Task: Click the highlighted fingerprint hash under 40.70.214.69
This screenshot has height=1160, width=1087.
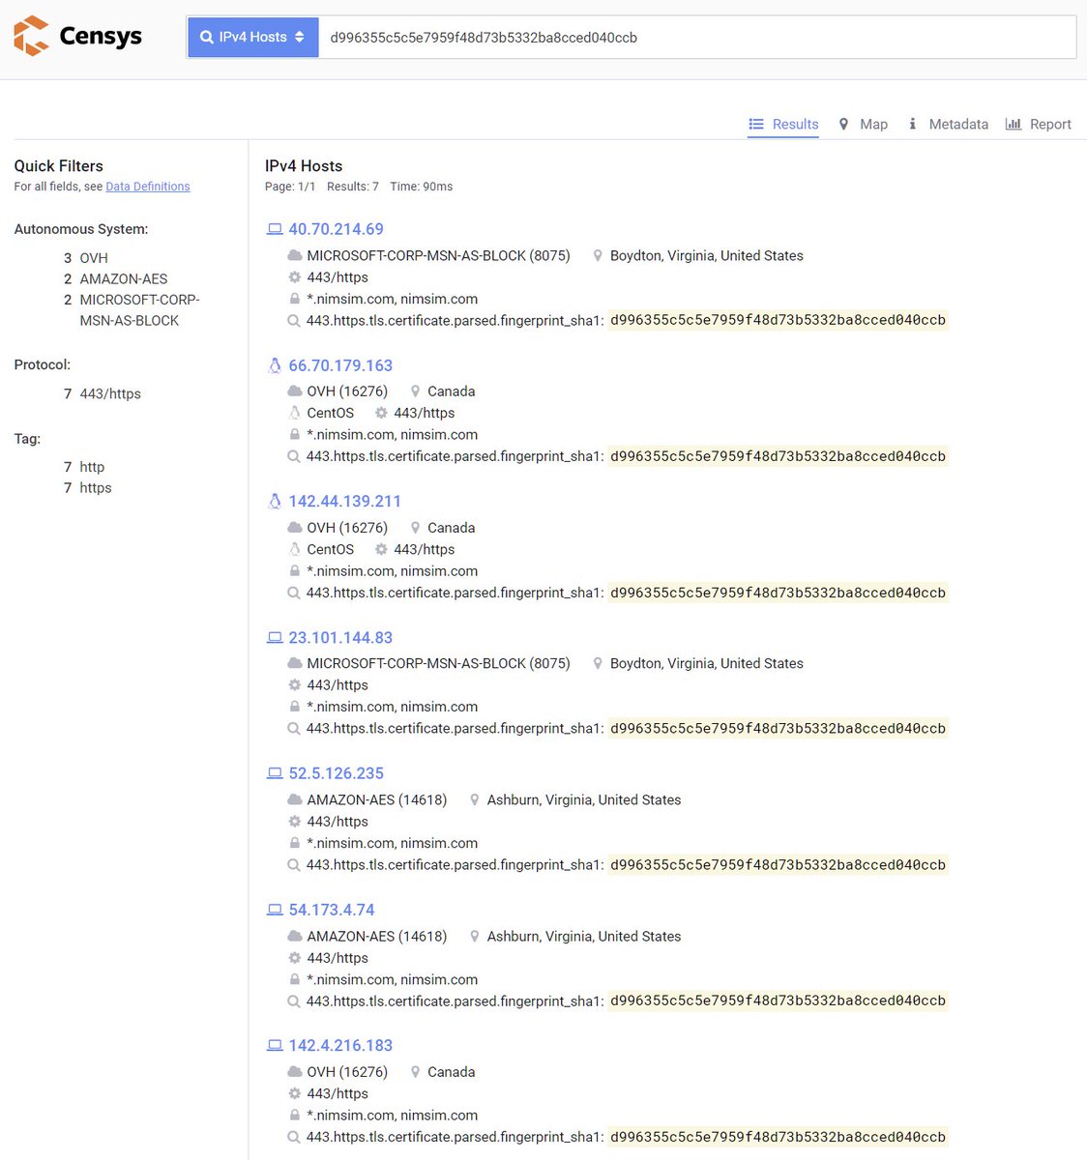Action: coord(779,321)
